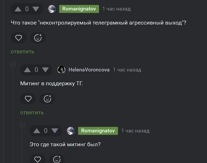Downvote the top Romanignatov comment
Image resolution: width=207 pixels, height=163 pixels.
click(x=36, y=9)
